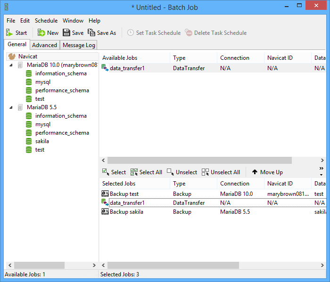The height and width of the screenshot is (282, 330).
Task: Open the Help menu
Action: pos(94,21)
